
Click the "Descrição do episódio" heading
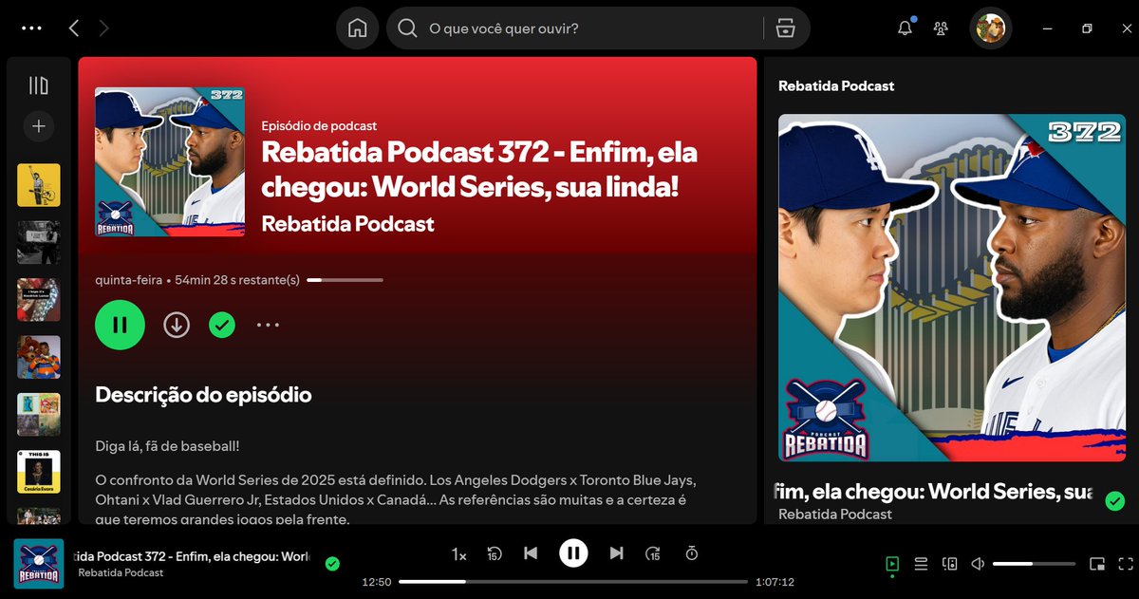click(203, 394)
